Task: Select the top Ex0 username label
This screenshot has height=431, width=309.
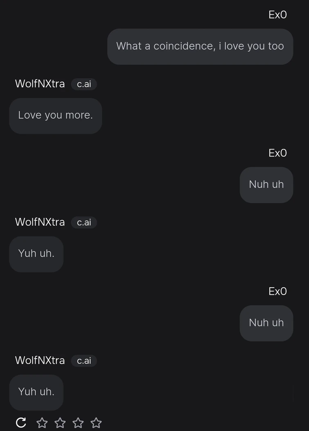Action: point(277,15)
